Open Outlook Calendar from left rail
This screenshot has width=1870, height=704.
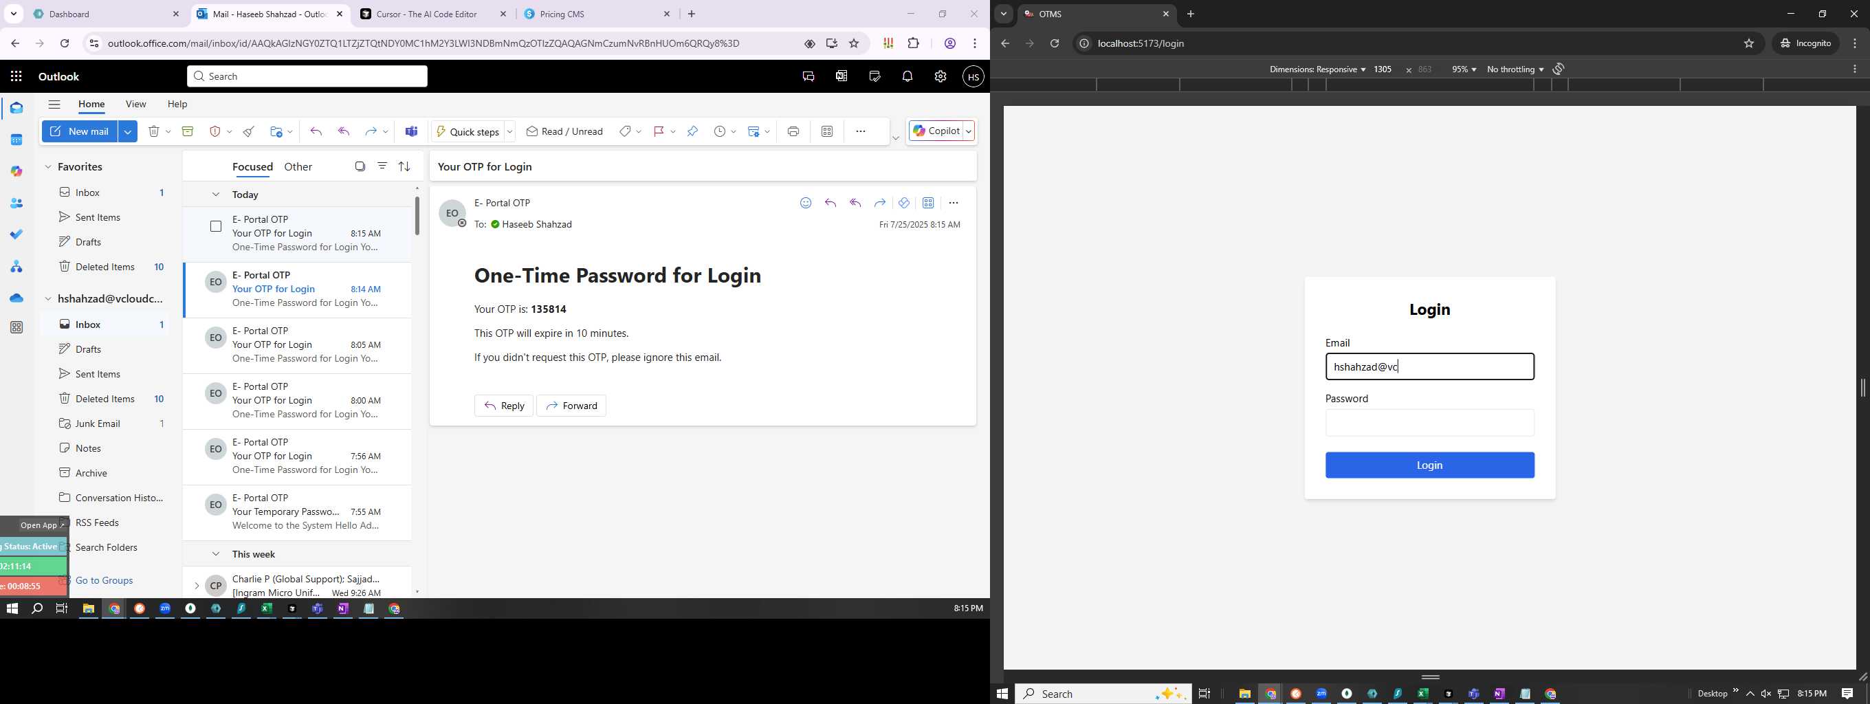pyautogui.click(x=16, y=140)
